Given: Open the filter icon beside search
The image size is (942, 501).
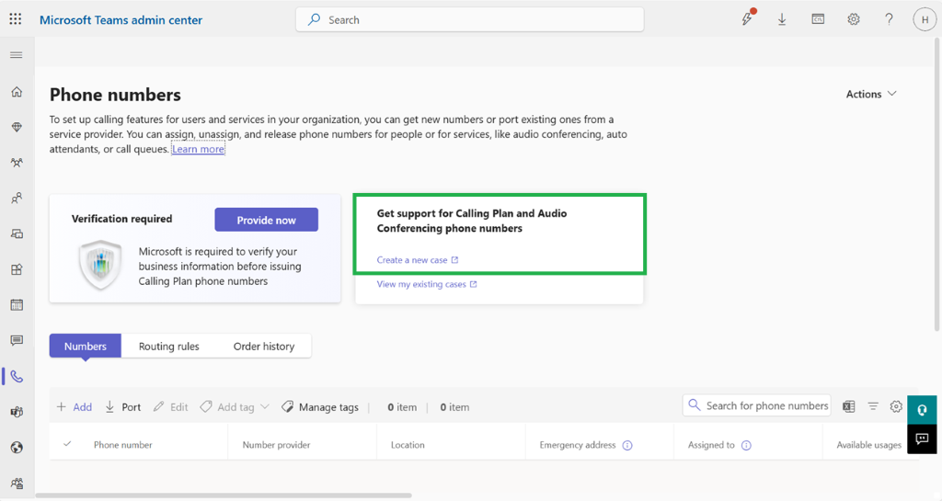Looking at the screenshot, I should pos(873,407).
